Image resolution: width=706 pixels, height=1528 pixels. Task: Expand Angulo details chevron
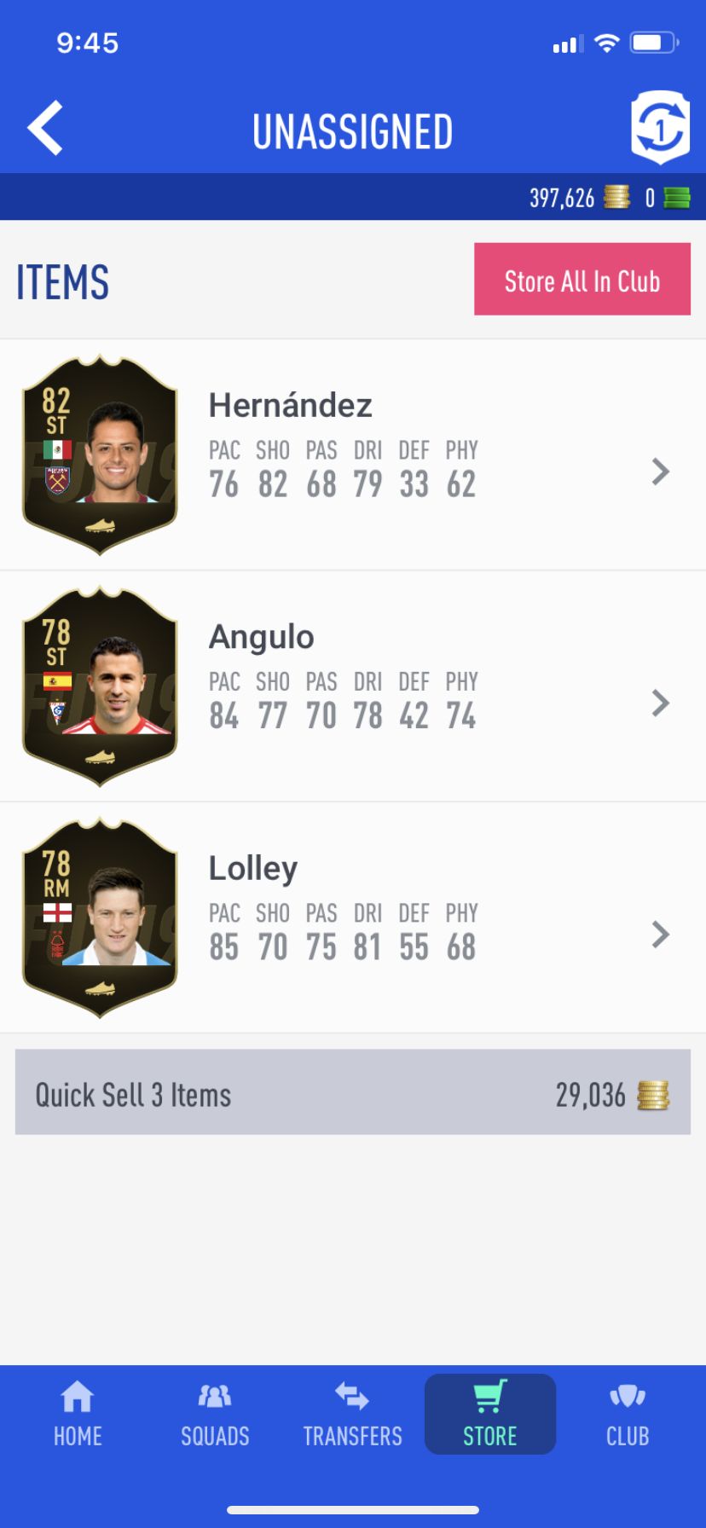click(661, 703)
